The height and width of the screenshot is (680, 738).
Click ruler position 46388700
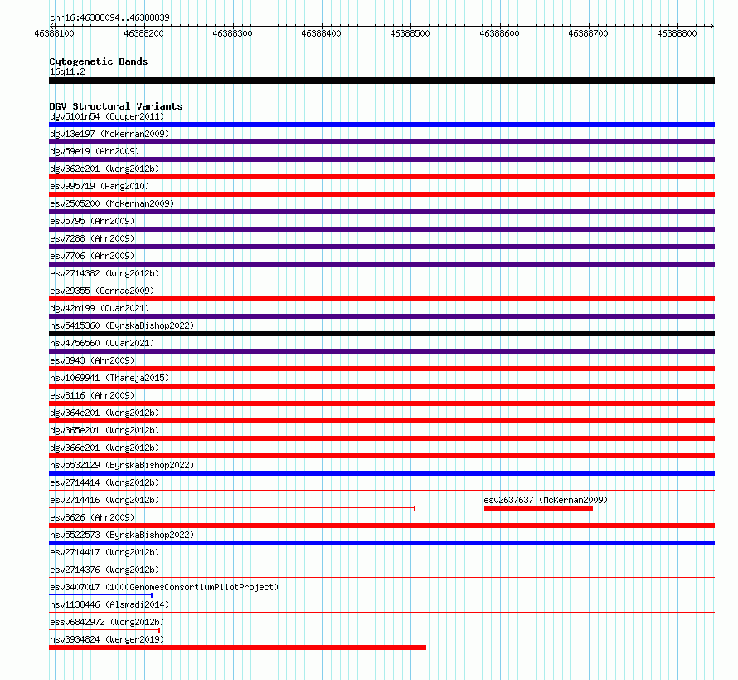point(589,33)
